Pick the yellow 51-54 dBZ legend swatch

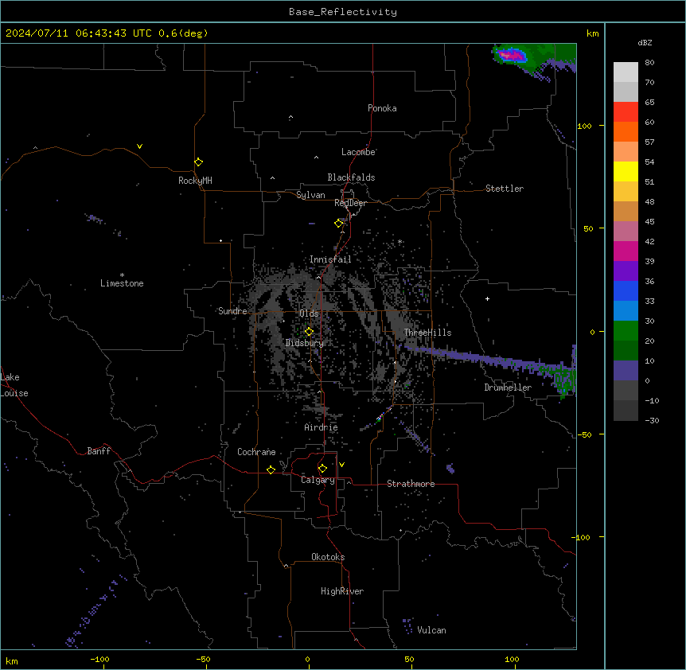(626, 171)
